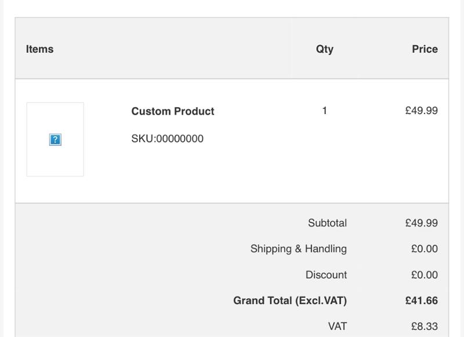Viewport: 464px width, 337px height.
Task: Click the Shipping & Handling amount £0.00
Action: coord(424,249)
